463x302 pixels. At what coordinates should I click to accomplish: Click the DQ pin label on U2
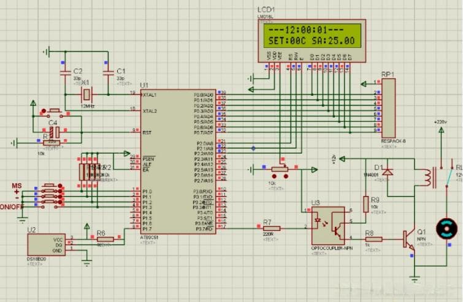pos(58,245)
